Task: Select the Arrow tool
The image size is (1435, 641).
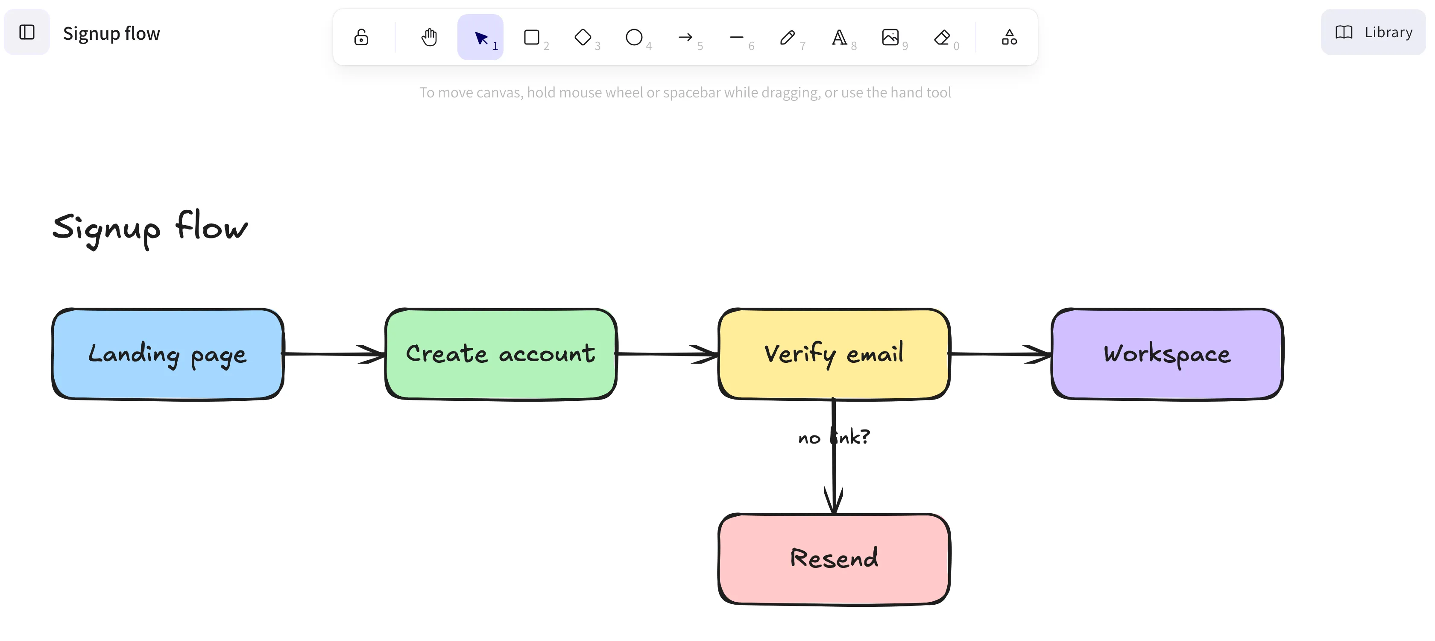Action: coord(685,37)
